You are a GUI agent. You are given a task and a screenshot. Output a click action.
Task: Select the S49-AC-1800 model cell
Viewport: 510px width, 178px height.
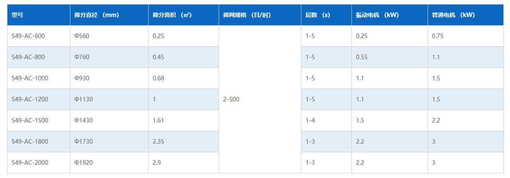30,142
